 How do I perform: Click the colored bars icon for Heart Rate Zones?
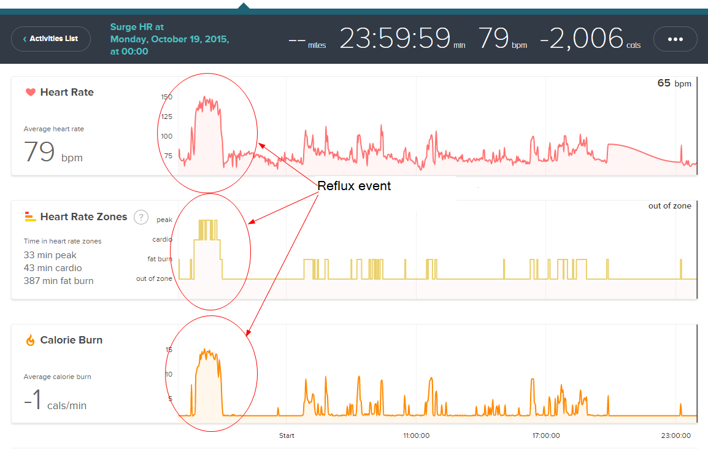click(x=30, y=217)
